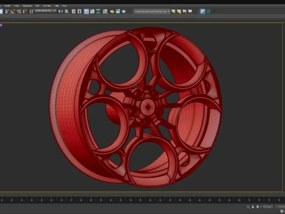Click the first project folder icon
The width and height of the screenshot is (285, 214).
pyautogui.click(x=173, y=11)
